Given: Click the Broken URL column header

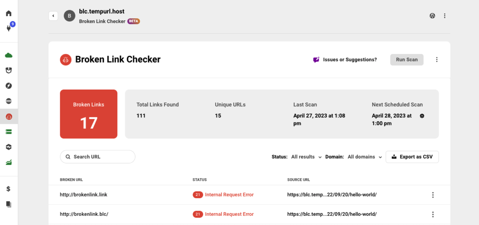Looking at the screenshot, I should point(71,180).
